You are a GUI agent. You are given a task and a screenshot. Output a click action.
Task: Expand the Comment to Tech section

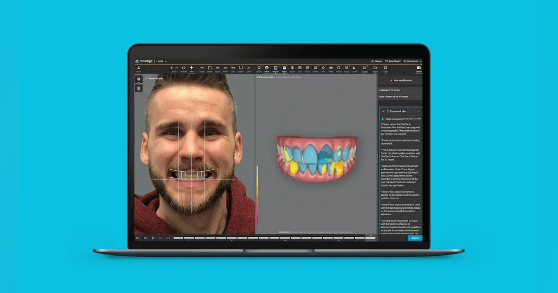click(390, 90)
